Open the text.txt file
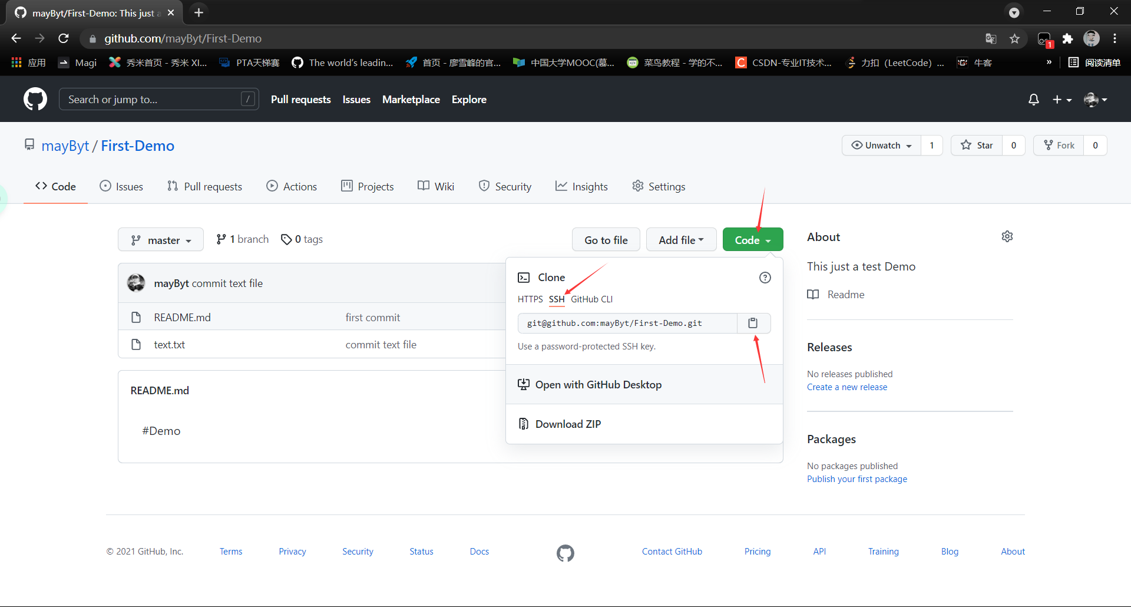 click(169, 345)
